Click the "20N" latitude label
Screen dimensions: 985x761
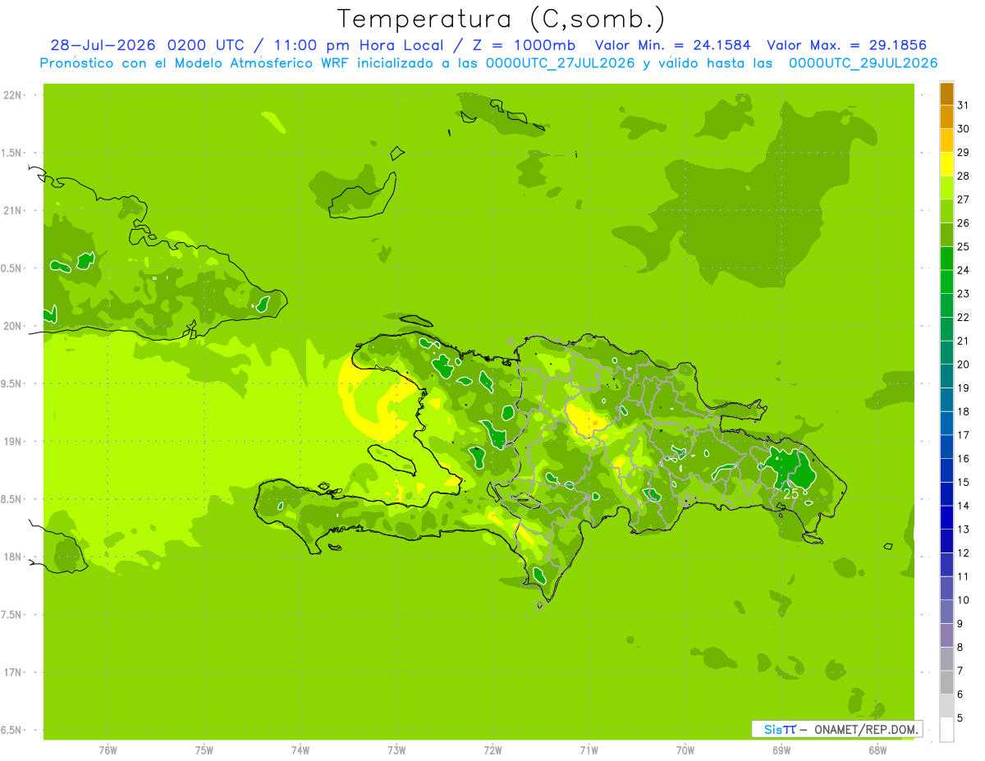(x=11, y=326)
